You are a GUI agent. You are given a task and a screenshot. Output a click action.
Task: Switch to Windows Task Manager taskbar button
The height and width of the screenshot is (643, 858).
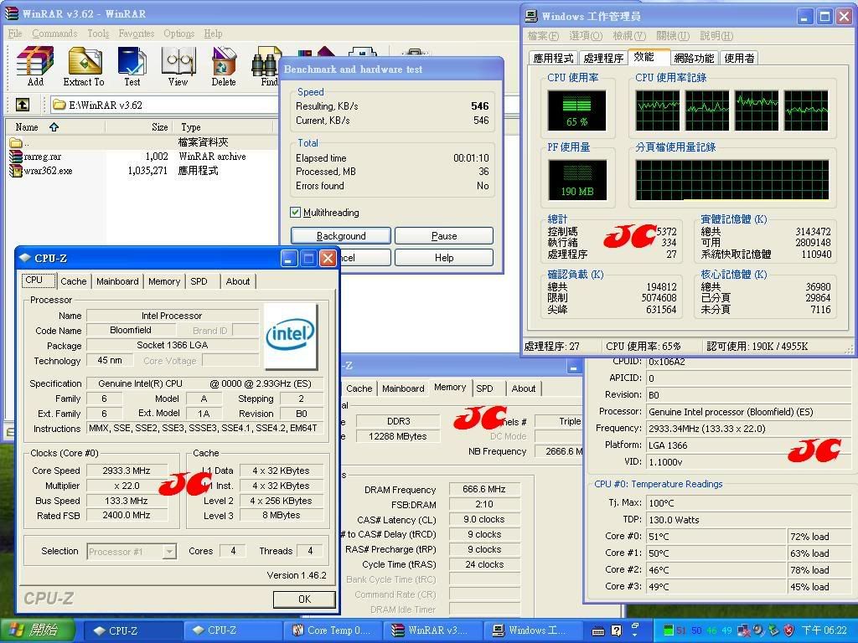pyautogui.click(x=534, y=630)
